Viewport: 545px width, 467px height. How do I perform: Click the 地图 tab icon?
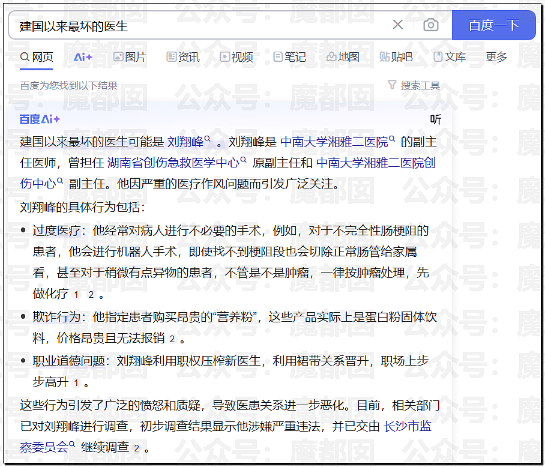(x=331, y=56)
